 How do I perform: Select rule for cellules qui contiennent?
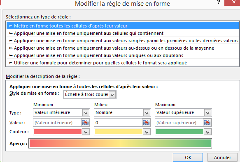point(123,33)
